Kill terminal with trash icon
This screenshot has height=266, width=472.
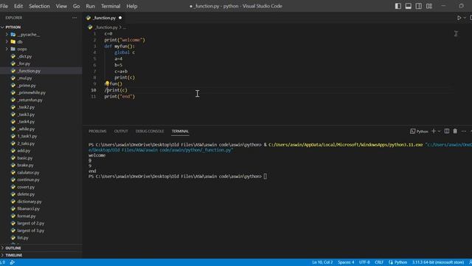coord(455,132)
